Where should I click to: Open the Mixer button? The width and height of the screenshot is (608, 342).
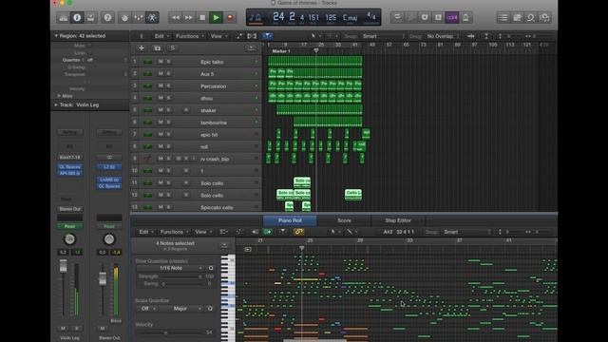point(138,17)
